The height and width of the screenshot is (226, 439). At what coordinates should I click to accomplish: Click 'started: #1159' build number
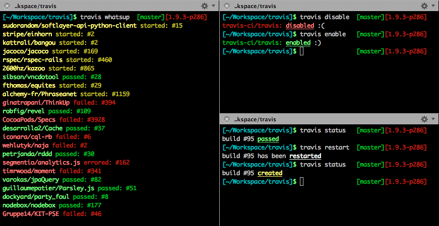pos(105,94)
